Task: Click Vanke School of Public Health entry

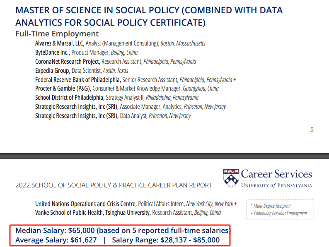Action: (x=128, y=213)
